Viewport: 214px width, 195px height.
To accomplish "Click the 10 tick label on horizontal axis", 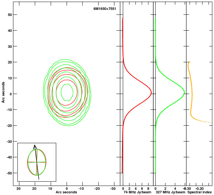I will 50,189.
